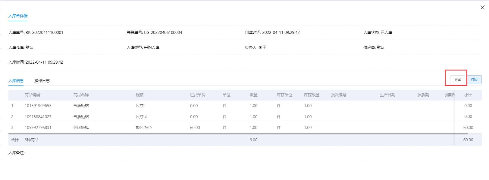
Task: Click the 商品编码 column header
Action: coord(32,95)
